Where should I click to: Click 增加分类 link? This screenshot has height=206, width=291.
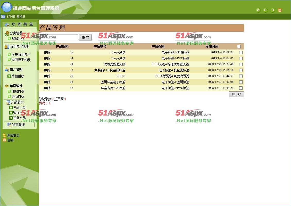click(x=18, y=39)
